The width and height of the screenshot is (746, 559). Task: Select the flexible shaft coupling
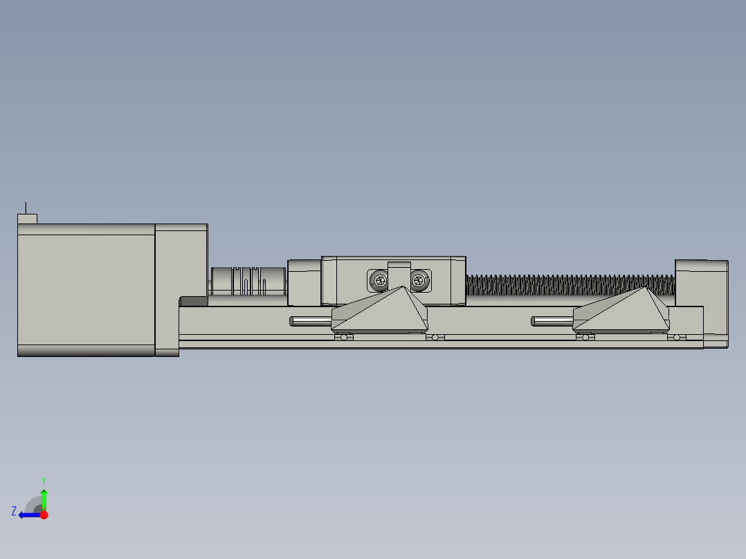(248, 281)
